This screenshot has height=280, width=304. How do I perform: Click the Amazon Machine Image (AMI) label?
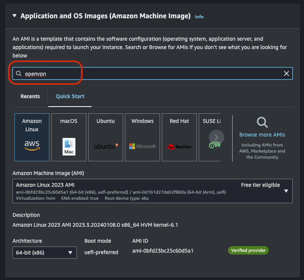[48, 173]
